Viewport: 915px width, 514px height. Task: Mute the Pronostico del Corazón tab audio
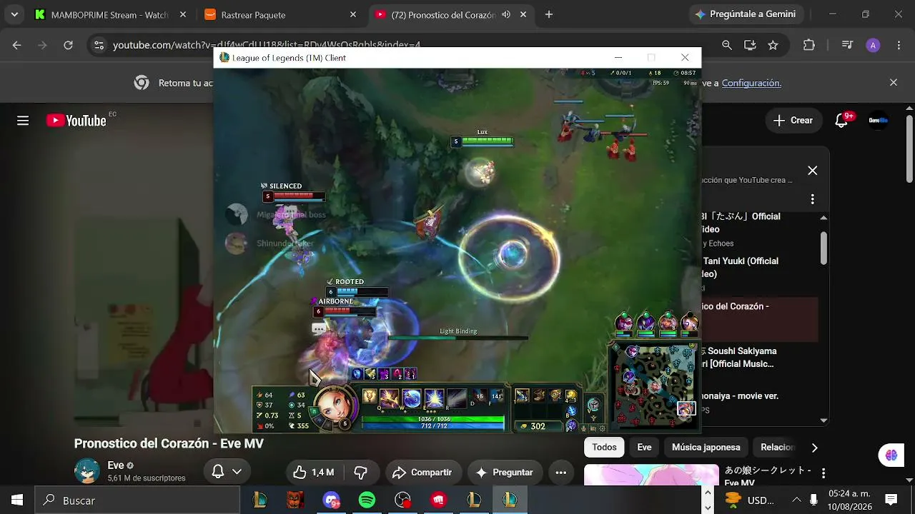click(506, 14)
